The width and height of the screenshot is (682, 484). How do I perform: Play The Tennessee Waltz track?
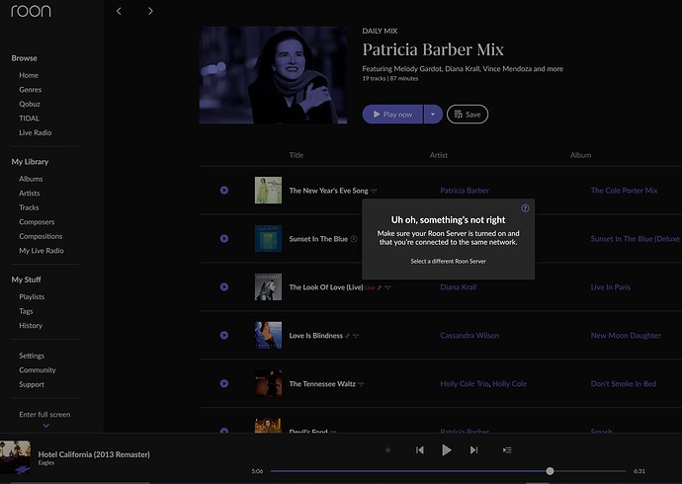[x=224, y=383]
